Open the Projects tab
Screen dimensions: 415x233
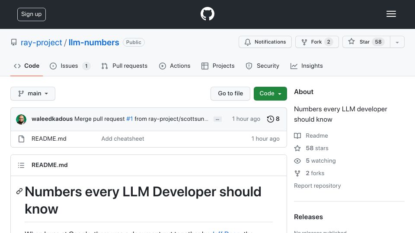click(x=218, y=66)
